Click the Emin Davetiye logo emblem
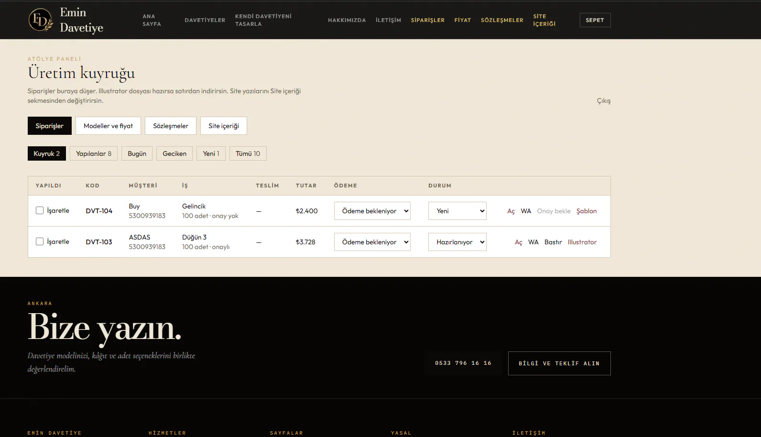The height and width of the screenshot is (437, 761). pos(41,20)
